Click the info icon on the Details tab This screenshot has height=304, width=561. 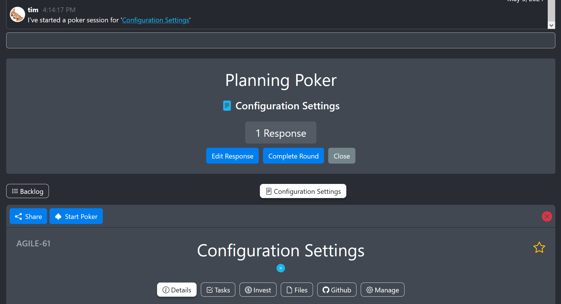[166, 290]
